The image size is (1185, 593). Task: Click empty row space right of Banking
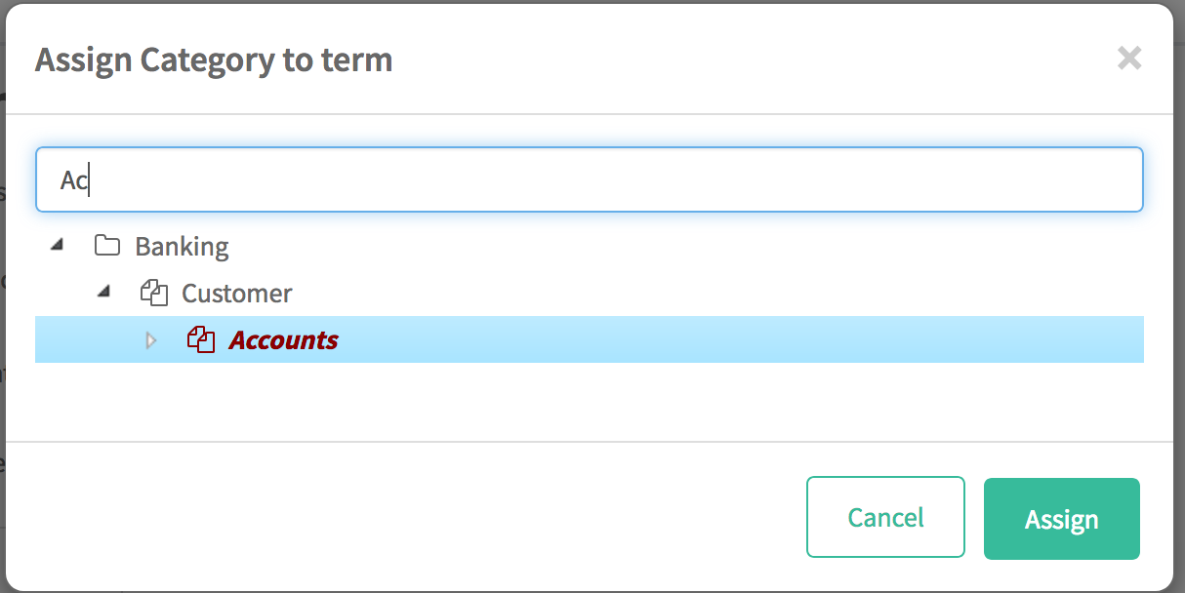[683, 246]
